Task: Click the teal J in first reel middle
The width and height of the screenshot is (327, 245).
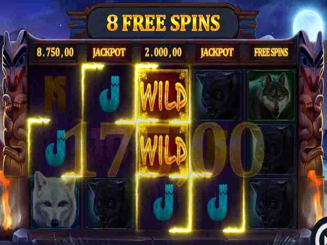Action: [56, 148]
